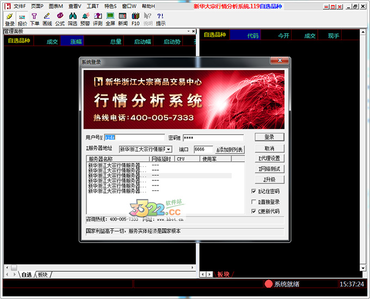Open the 管理面板 panel dropdown arrow

pos(189,31)
